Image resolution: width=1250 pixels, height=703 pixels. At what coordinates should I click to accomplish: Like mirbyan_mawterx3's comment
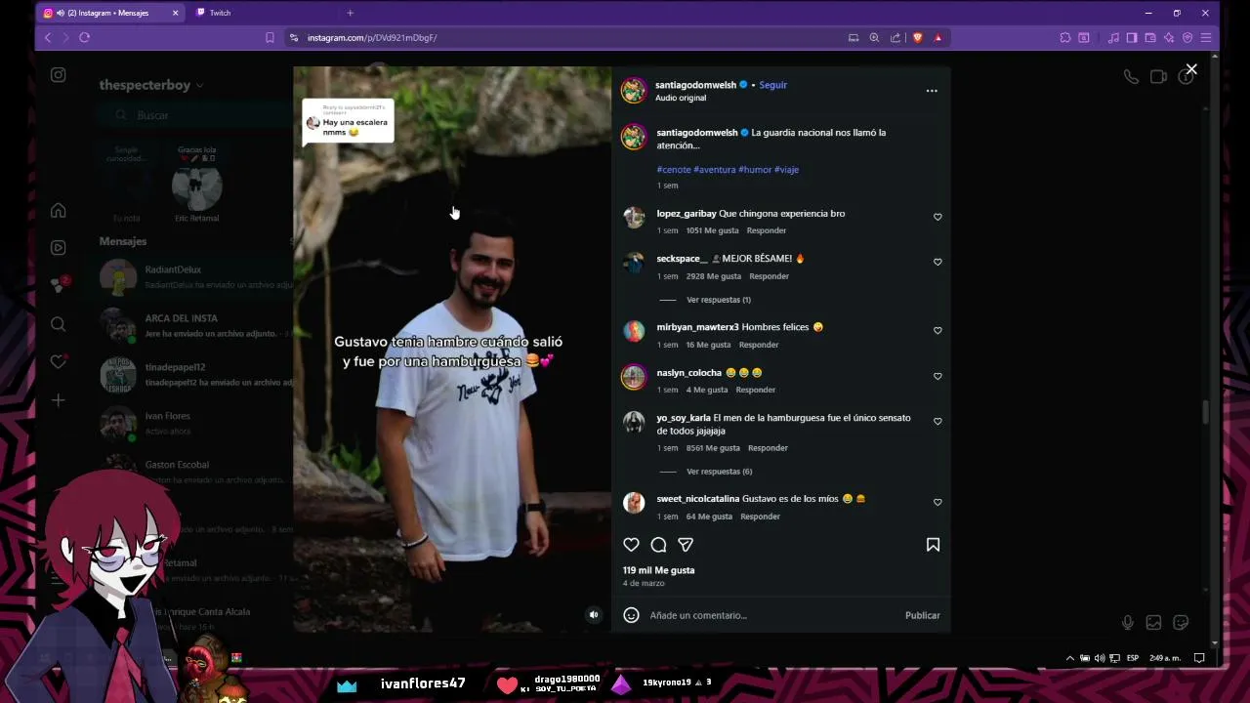937,330
